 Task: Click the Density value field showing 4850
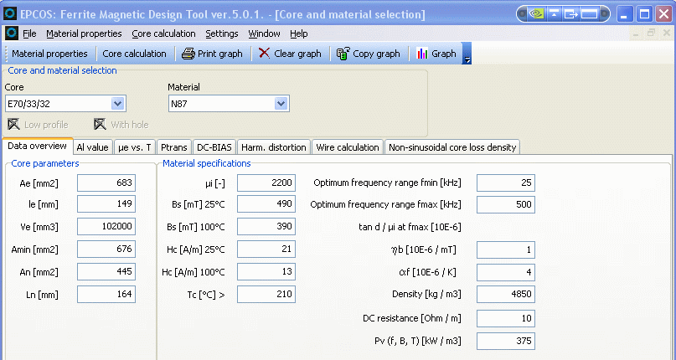505,295
